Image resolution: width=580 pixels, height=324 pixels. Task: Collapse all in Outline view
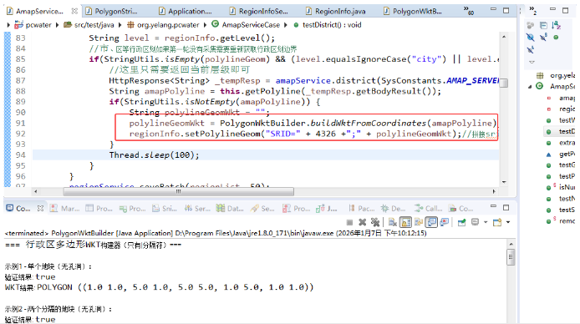tap(543, 25)
